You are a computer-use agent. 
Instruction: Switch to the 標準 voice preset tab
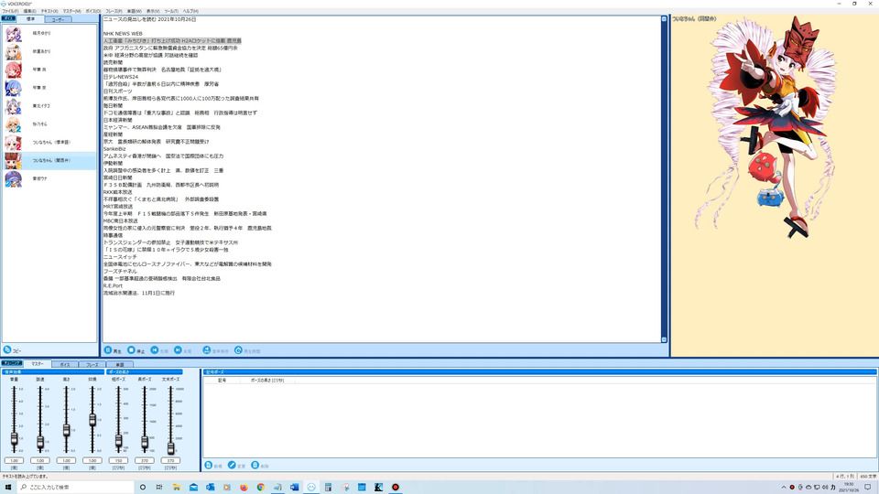click(30, 19)
